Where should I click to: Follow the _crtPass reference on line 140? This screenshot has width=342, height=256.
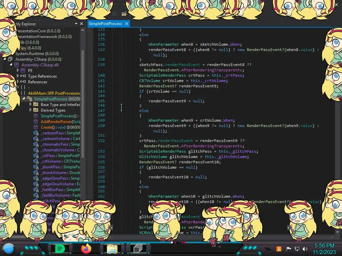(x=233, y=75)
